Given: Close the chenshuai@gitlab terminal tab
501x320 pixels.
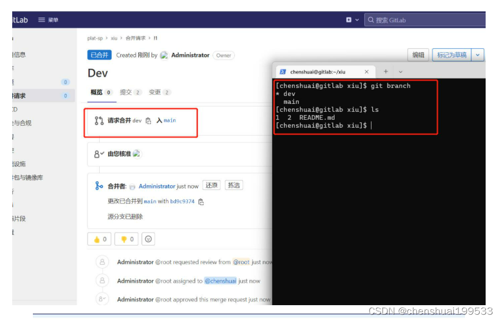Looking at the screenshot, I should tap(366, 72).
